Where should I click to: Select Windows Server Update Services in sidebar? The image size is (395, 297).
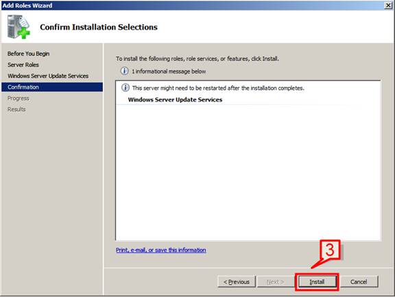click(x=48, y=76)
